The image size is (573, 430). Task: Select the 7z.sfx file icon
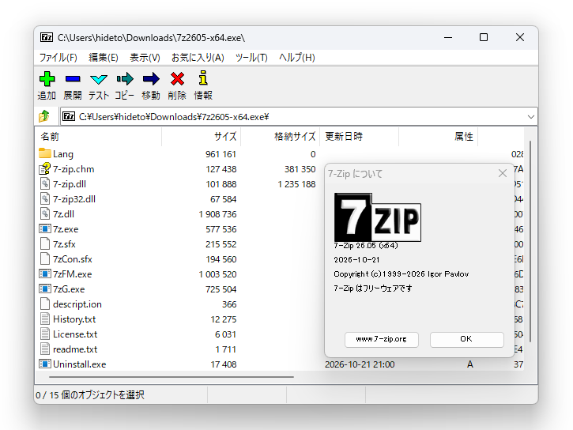coord(44,243)
